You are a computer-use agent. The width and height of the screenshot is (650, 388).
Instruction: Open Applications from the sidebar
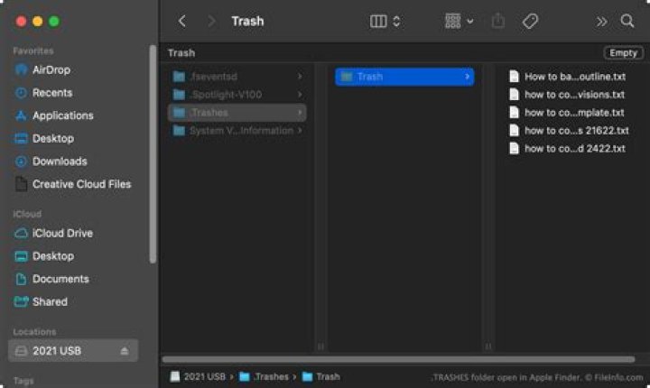[62, 115]
